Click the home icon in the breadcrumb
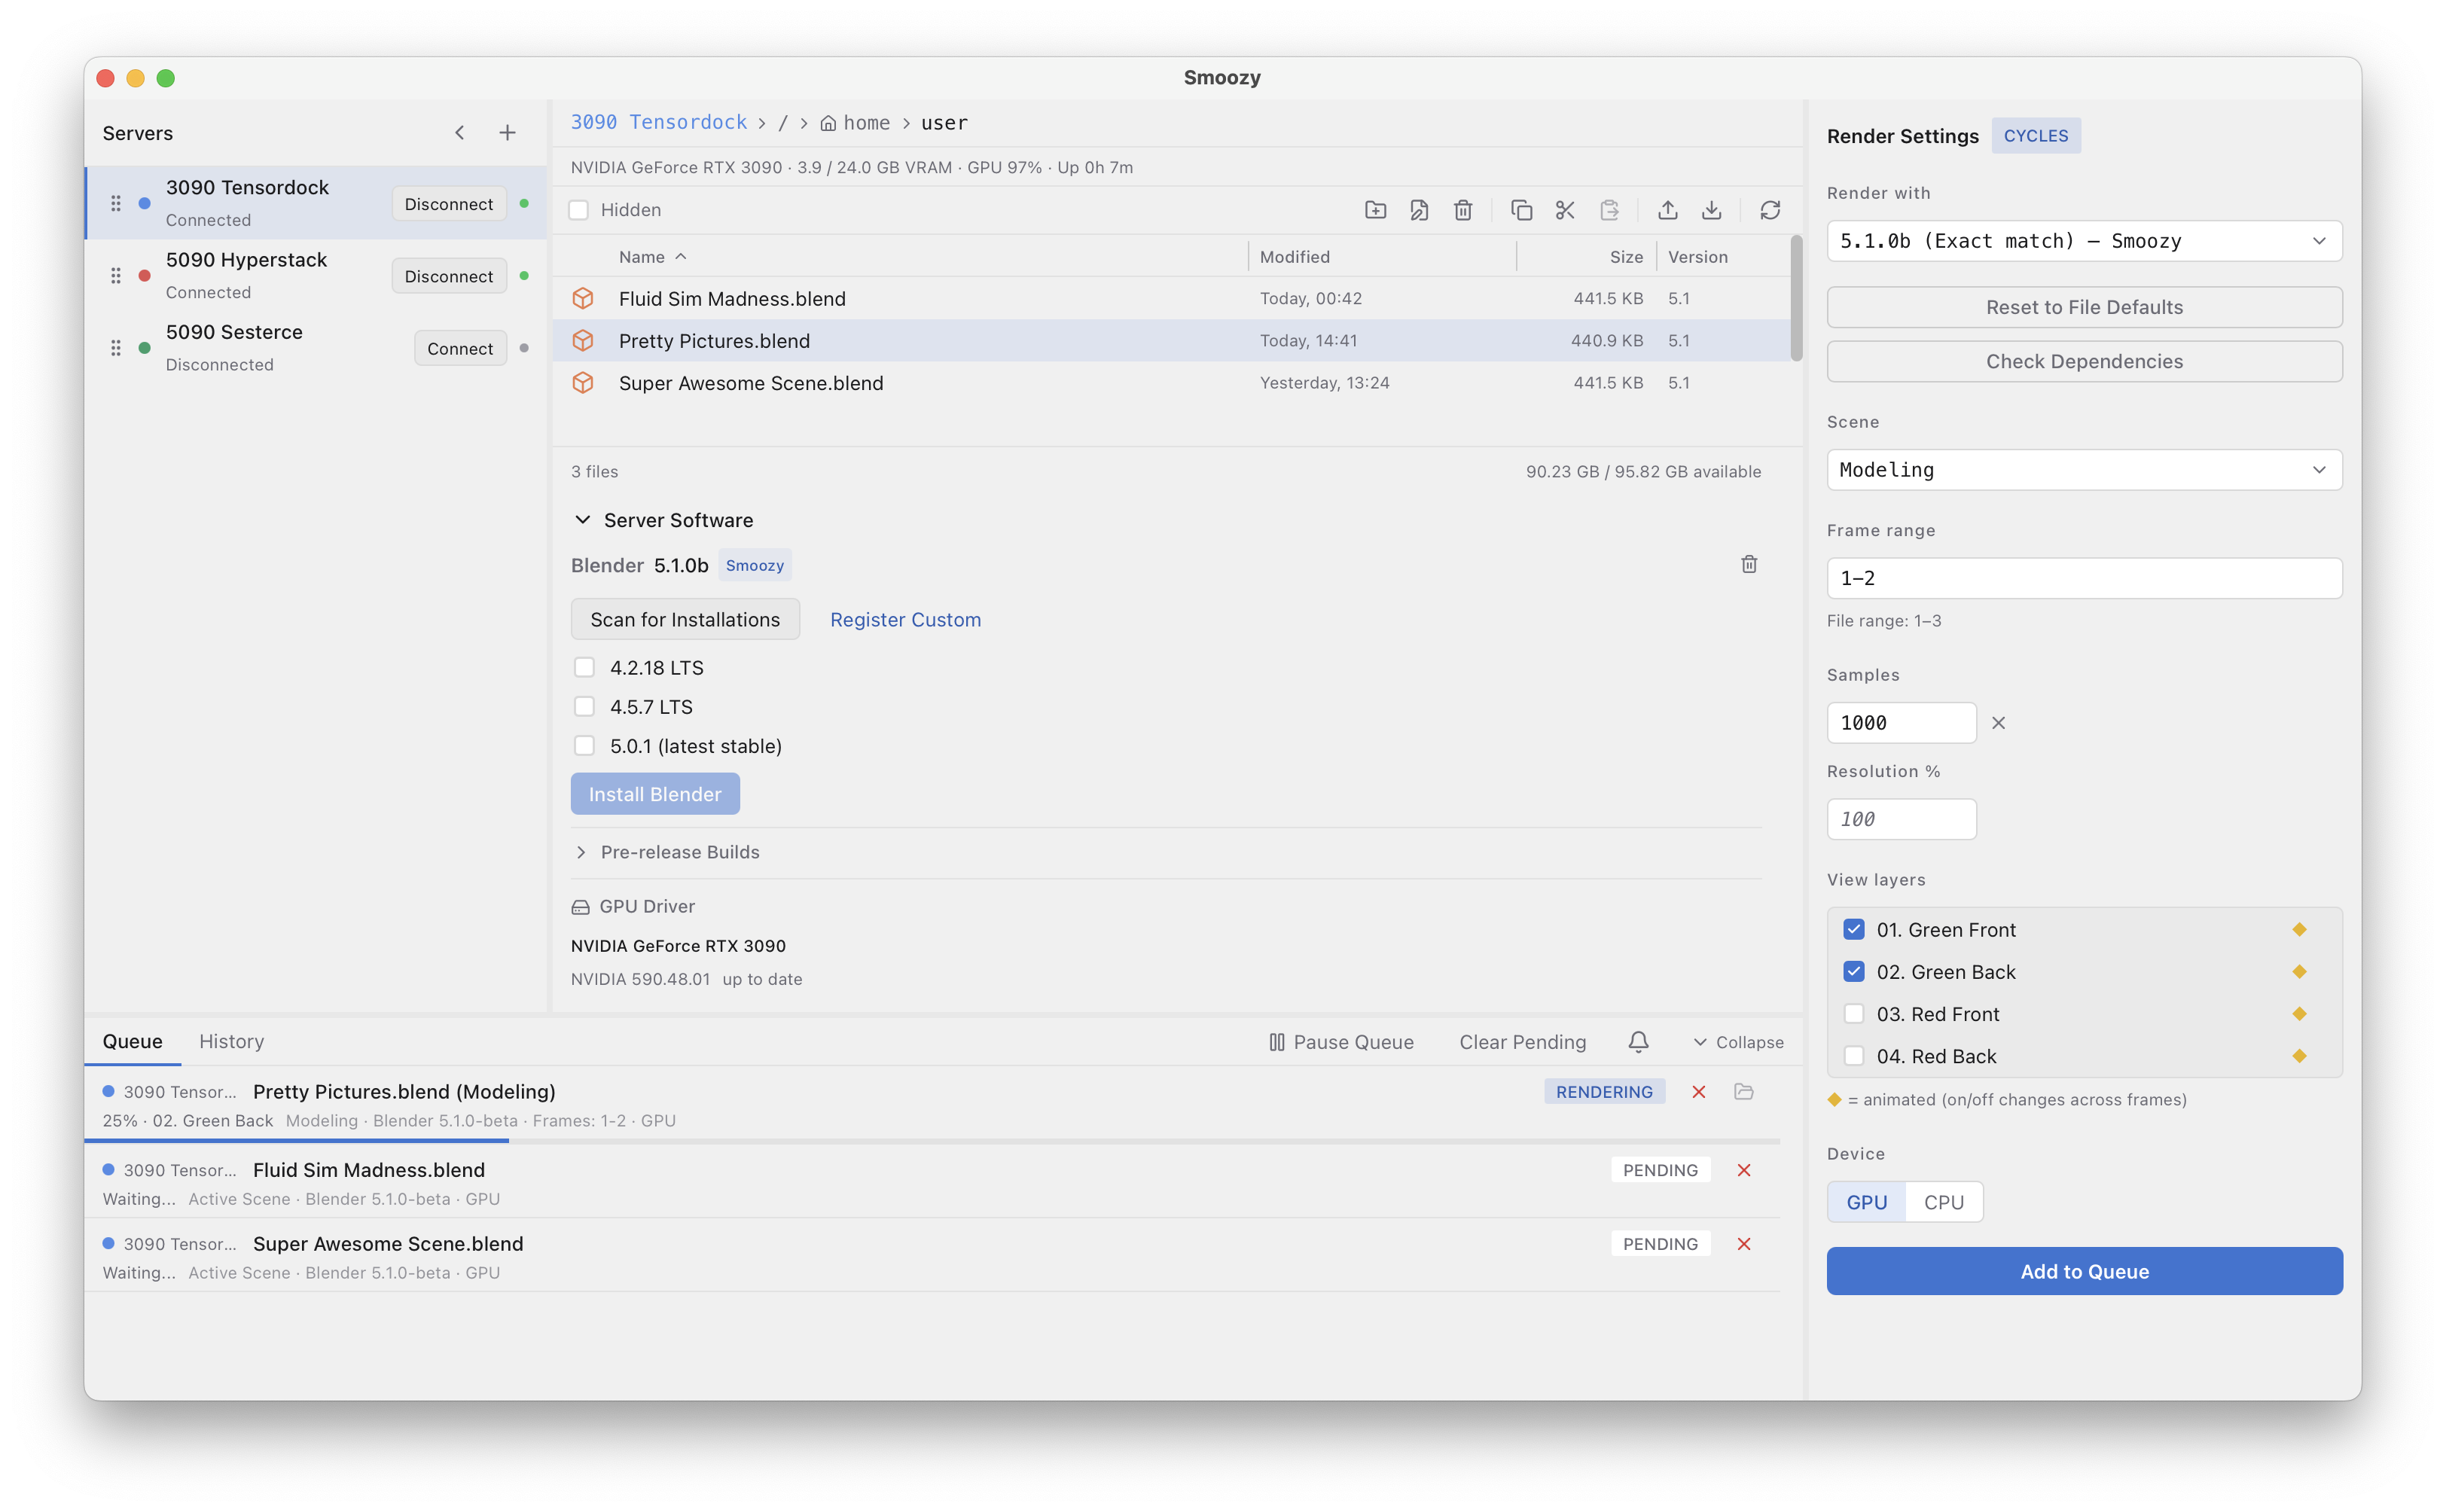 828,123
